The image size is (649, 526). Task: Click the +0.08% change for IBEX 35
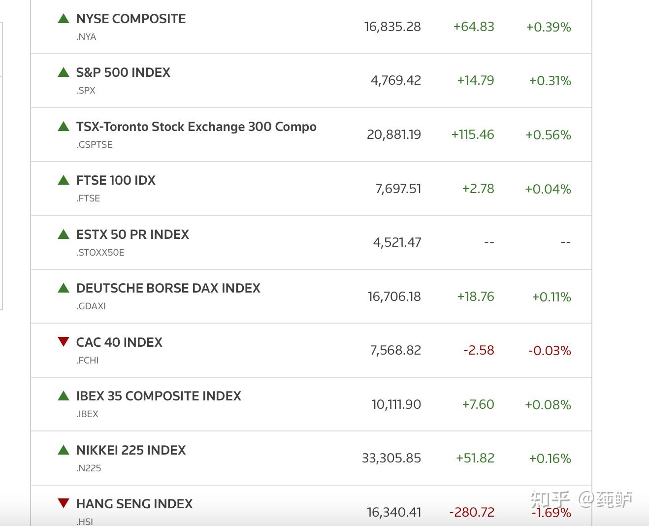point(548,405)
